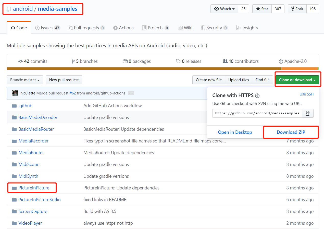Click the MidiSynth folder icon
The height and width of the screenshot is (229, 324).
click(14, 176)
